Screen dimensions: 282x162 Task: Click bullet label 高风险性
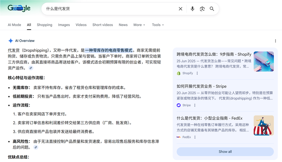pyautogui.click(x=21, y=141)
